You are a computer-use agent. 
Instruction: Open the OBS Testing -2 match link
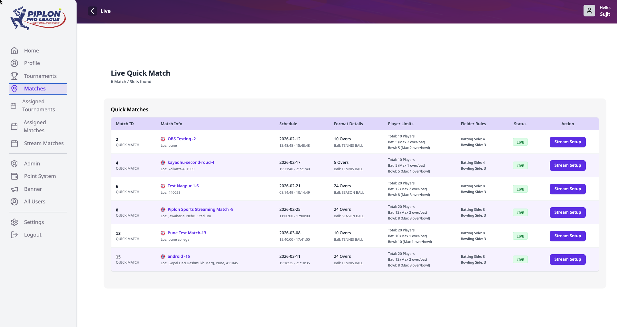[x=182, y=139]
